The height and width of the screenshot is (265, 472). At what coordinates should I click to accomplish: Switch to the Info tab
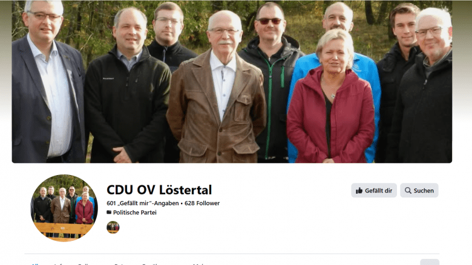(x=59, y=264)
